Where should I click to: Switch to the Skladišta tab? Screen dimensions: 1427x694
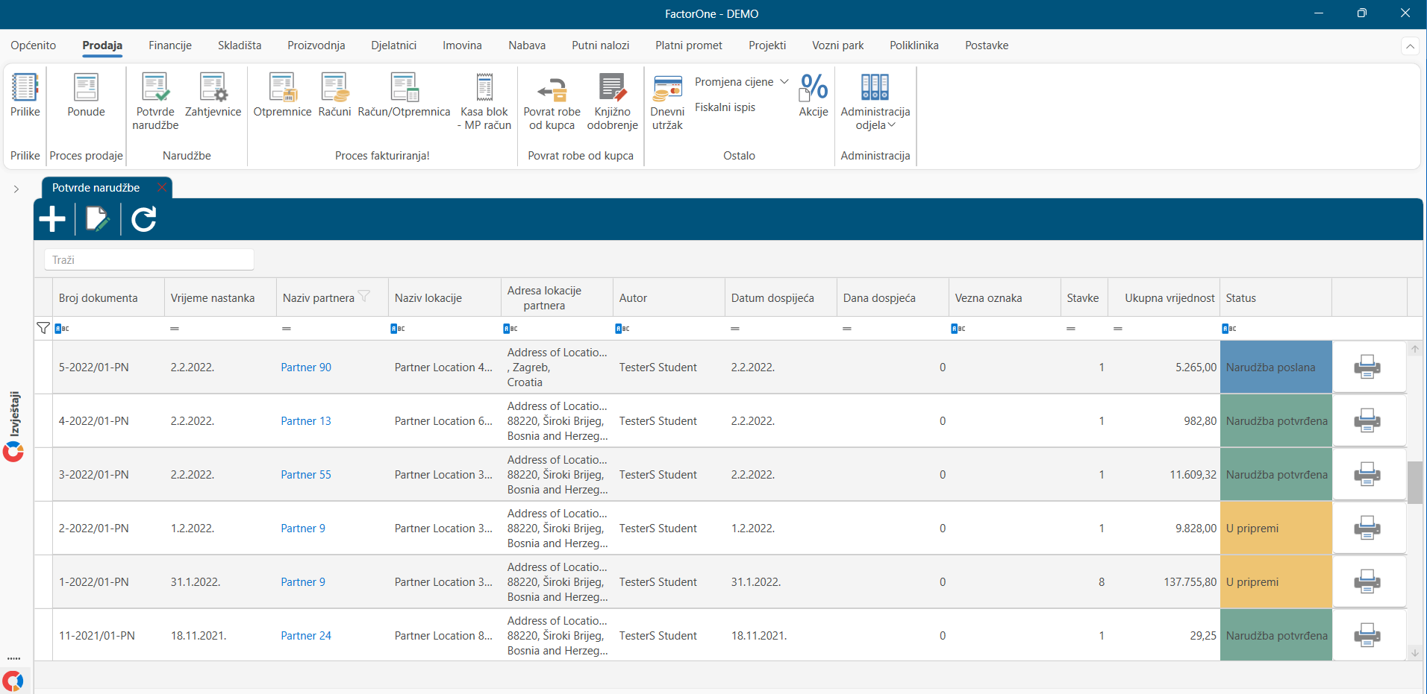click(x=240, y=45)
